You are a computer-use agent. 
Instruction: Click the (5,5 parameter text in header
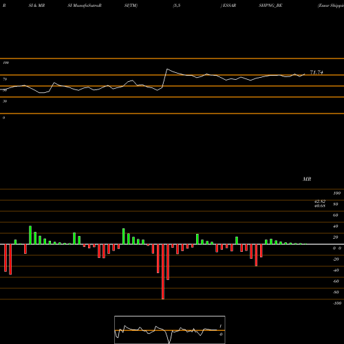(177, 6)
